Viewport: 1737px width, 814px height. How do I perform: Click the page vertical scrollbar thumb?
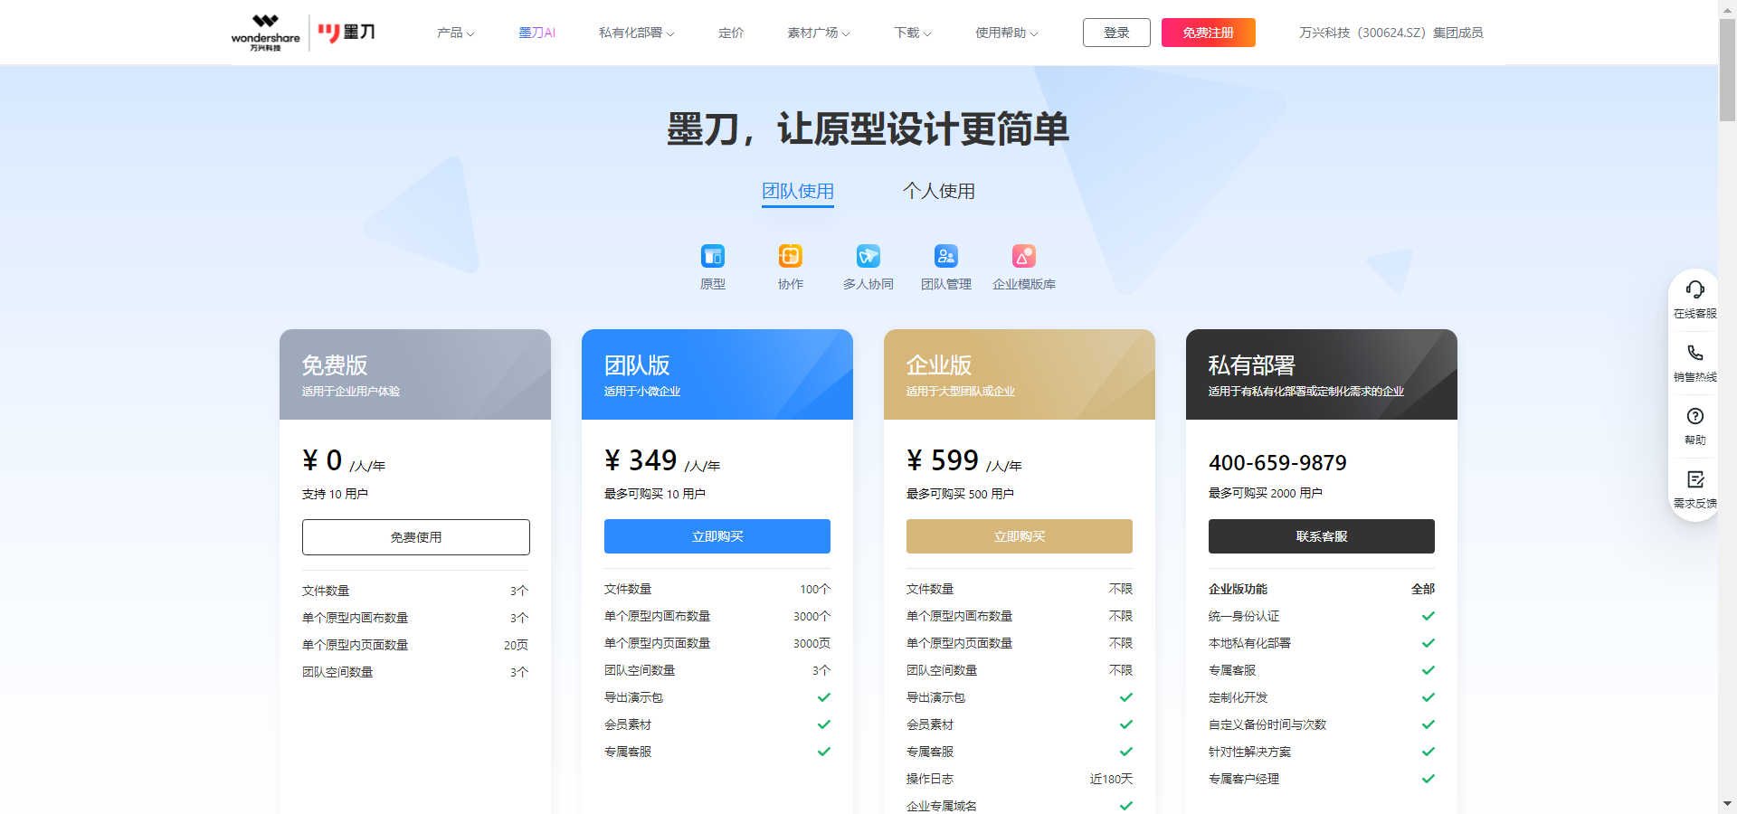(x=1727, y=71)
